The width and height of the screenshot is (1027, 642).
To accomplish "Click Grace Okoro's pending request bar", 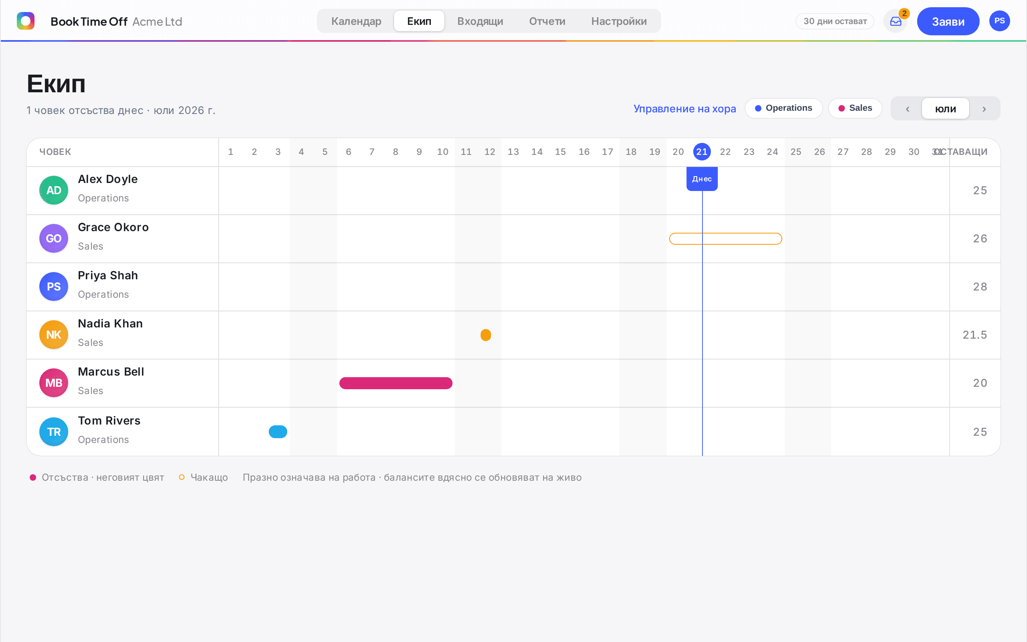I will pyautogui.click(x=726, y=239).
